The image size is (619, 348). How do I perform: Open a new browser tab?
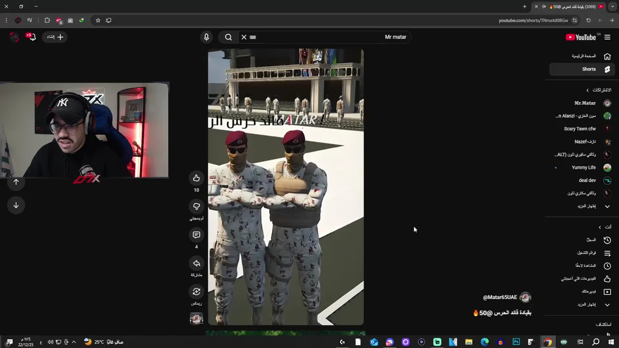click(525, 6)
